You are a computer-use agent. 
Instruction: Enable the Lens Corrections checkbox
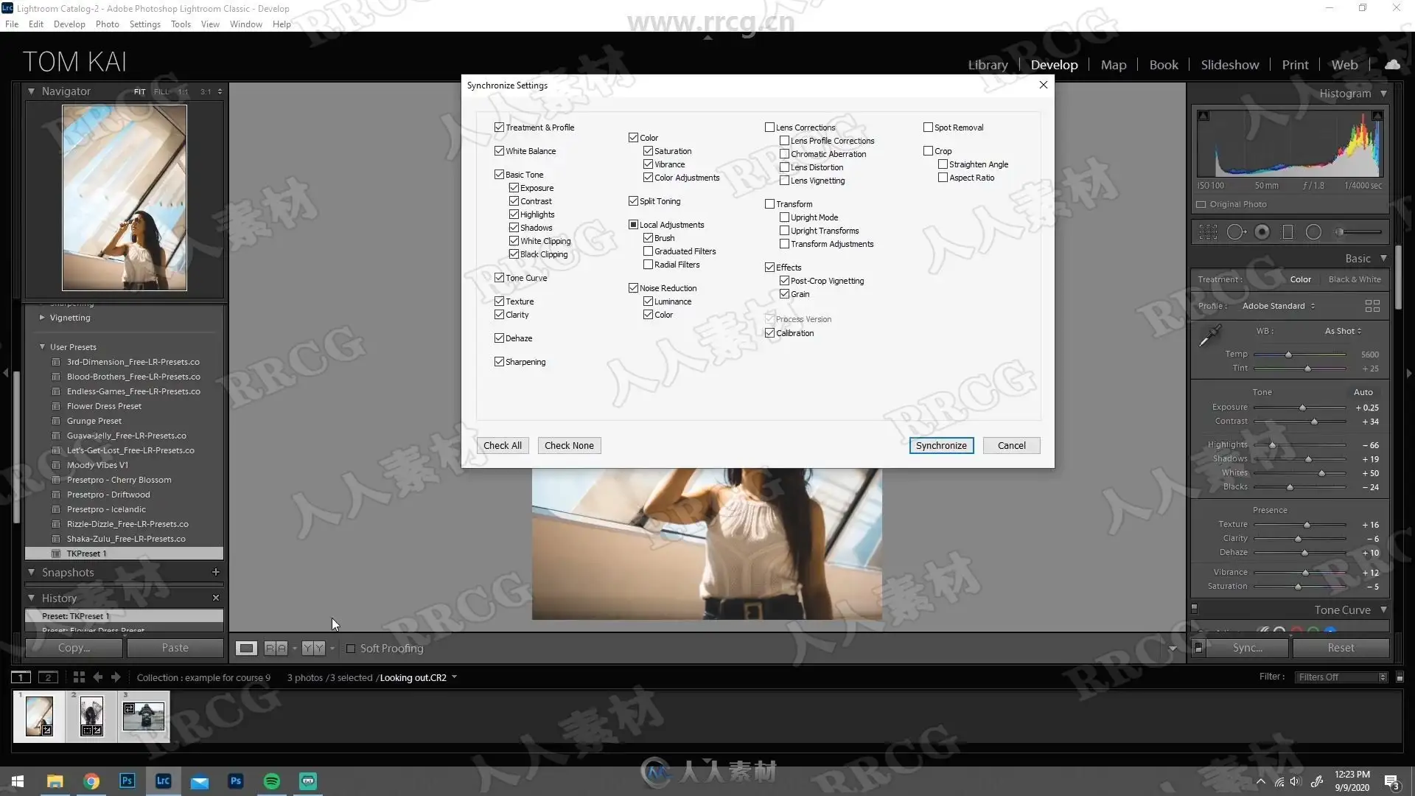tap(769, 128)
